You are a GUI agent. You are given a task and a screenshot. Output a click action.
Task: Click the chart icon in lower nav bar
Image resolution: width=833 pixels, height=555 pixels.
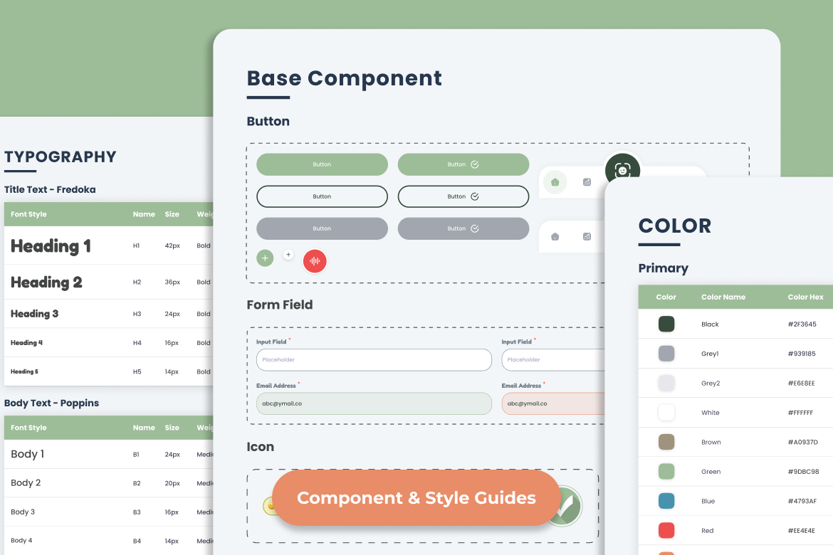tap(587, 236)
